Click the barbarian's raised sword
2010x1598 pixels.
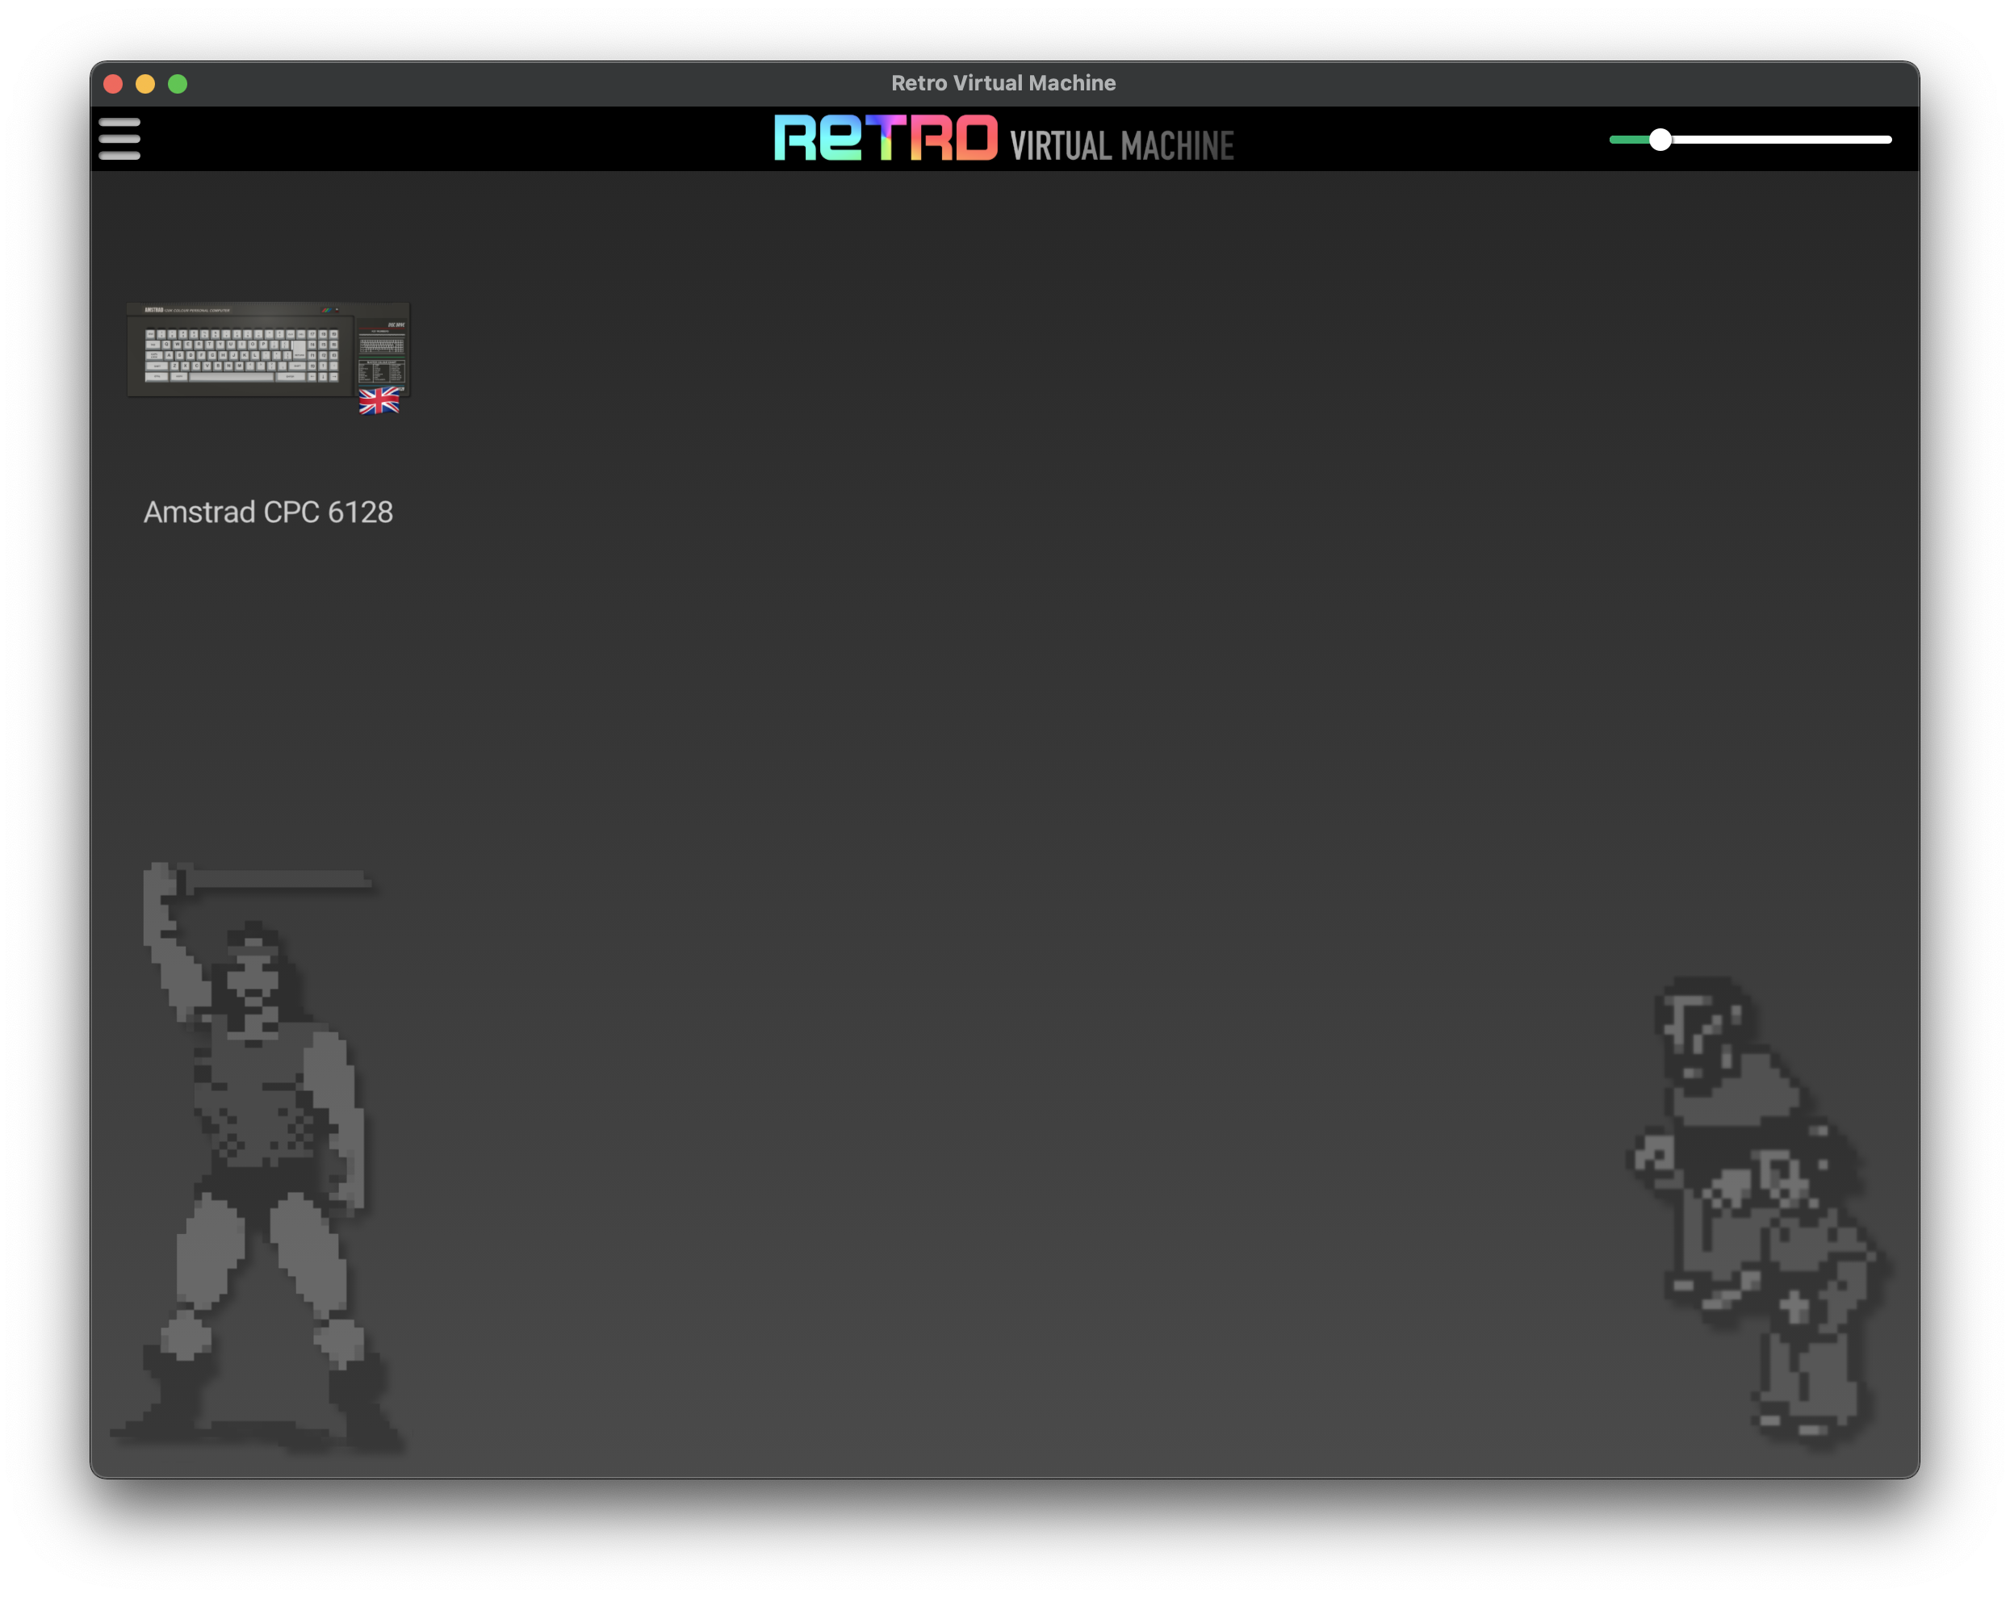pos(279,879)
